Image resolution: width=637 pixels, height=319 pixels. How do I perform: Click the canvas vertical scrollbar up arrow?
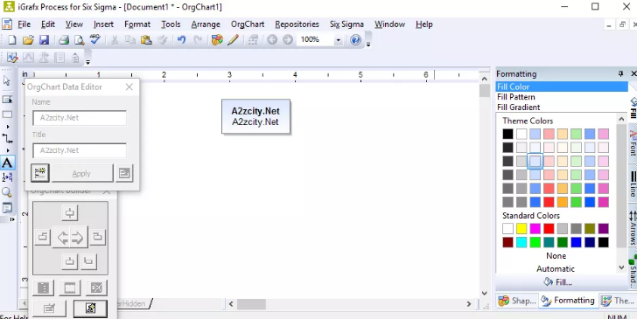click(x=484, y=79)
